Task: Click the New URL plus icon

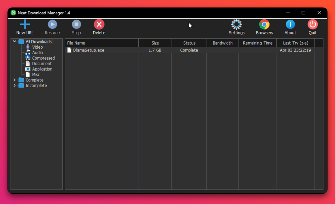Action: (25, 24)
